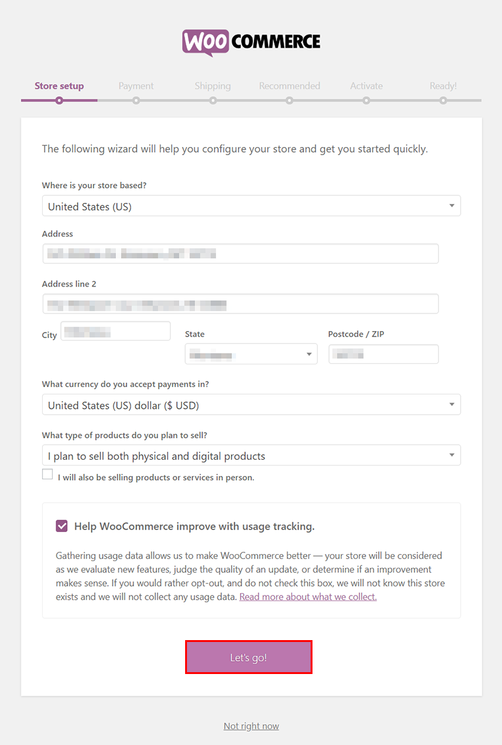502x745 pixels.
Task: Open the currency selection dropdown
Action: pyautogui.click(x=251, y=405)
